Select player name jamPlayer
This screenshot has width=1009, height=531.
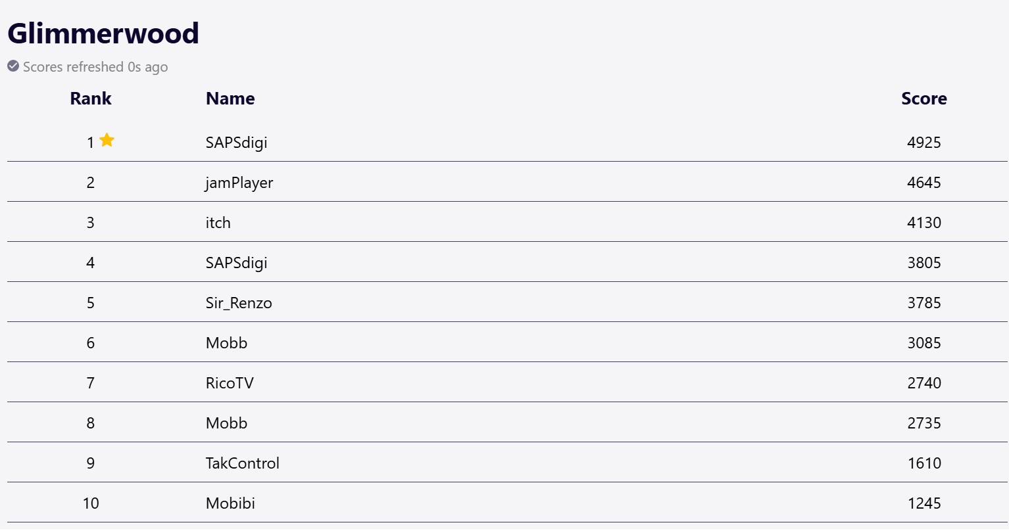(x=239, y=183)
